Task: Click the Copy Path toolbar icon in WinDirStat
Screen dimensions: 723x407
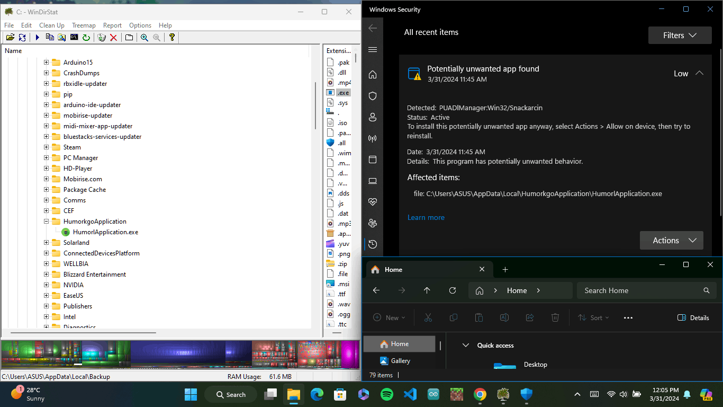Action: point(50,38)
